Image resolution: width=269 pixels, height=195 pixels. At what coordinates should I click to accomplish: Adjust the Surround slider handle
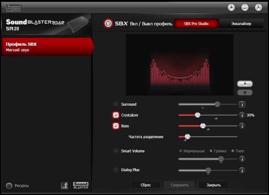[217, 104]
